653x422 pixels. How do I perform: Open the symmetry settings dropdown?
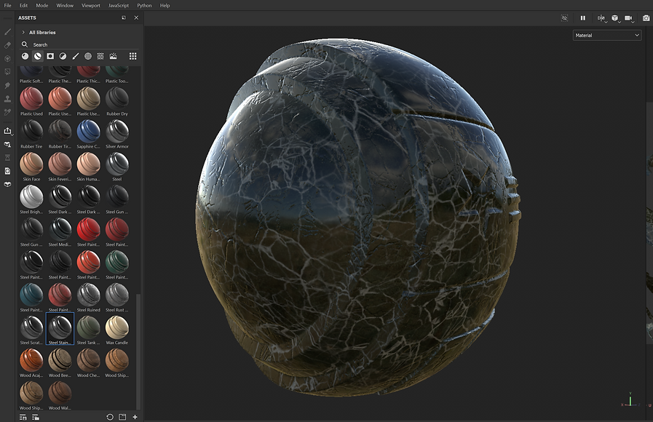click(602, 18)
